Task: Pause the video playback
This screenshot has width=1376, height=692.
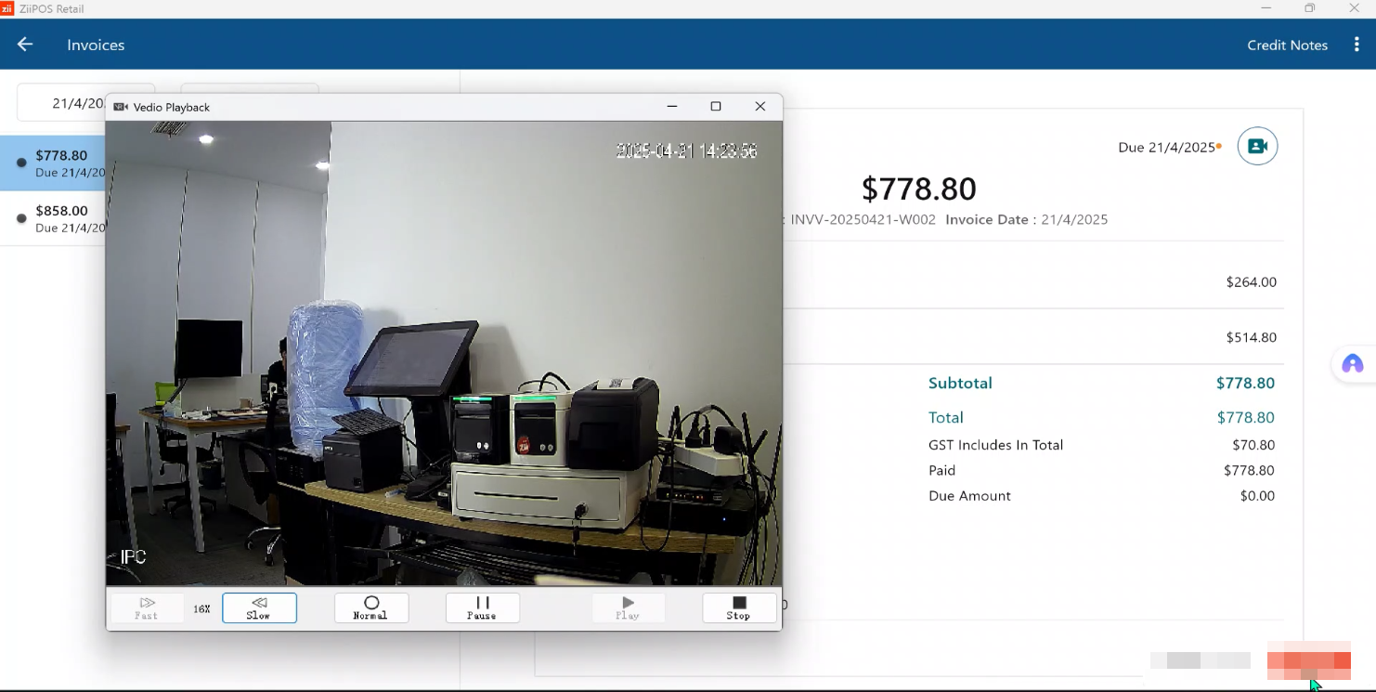Action: coord(482,607)
